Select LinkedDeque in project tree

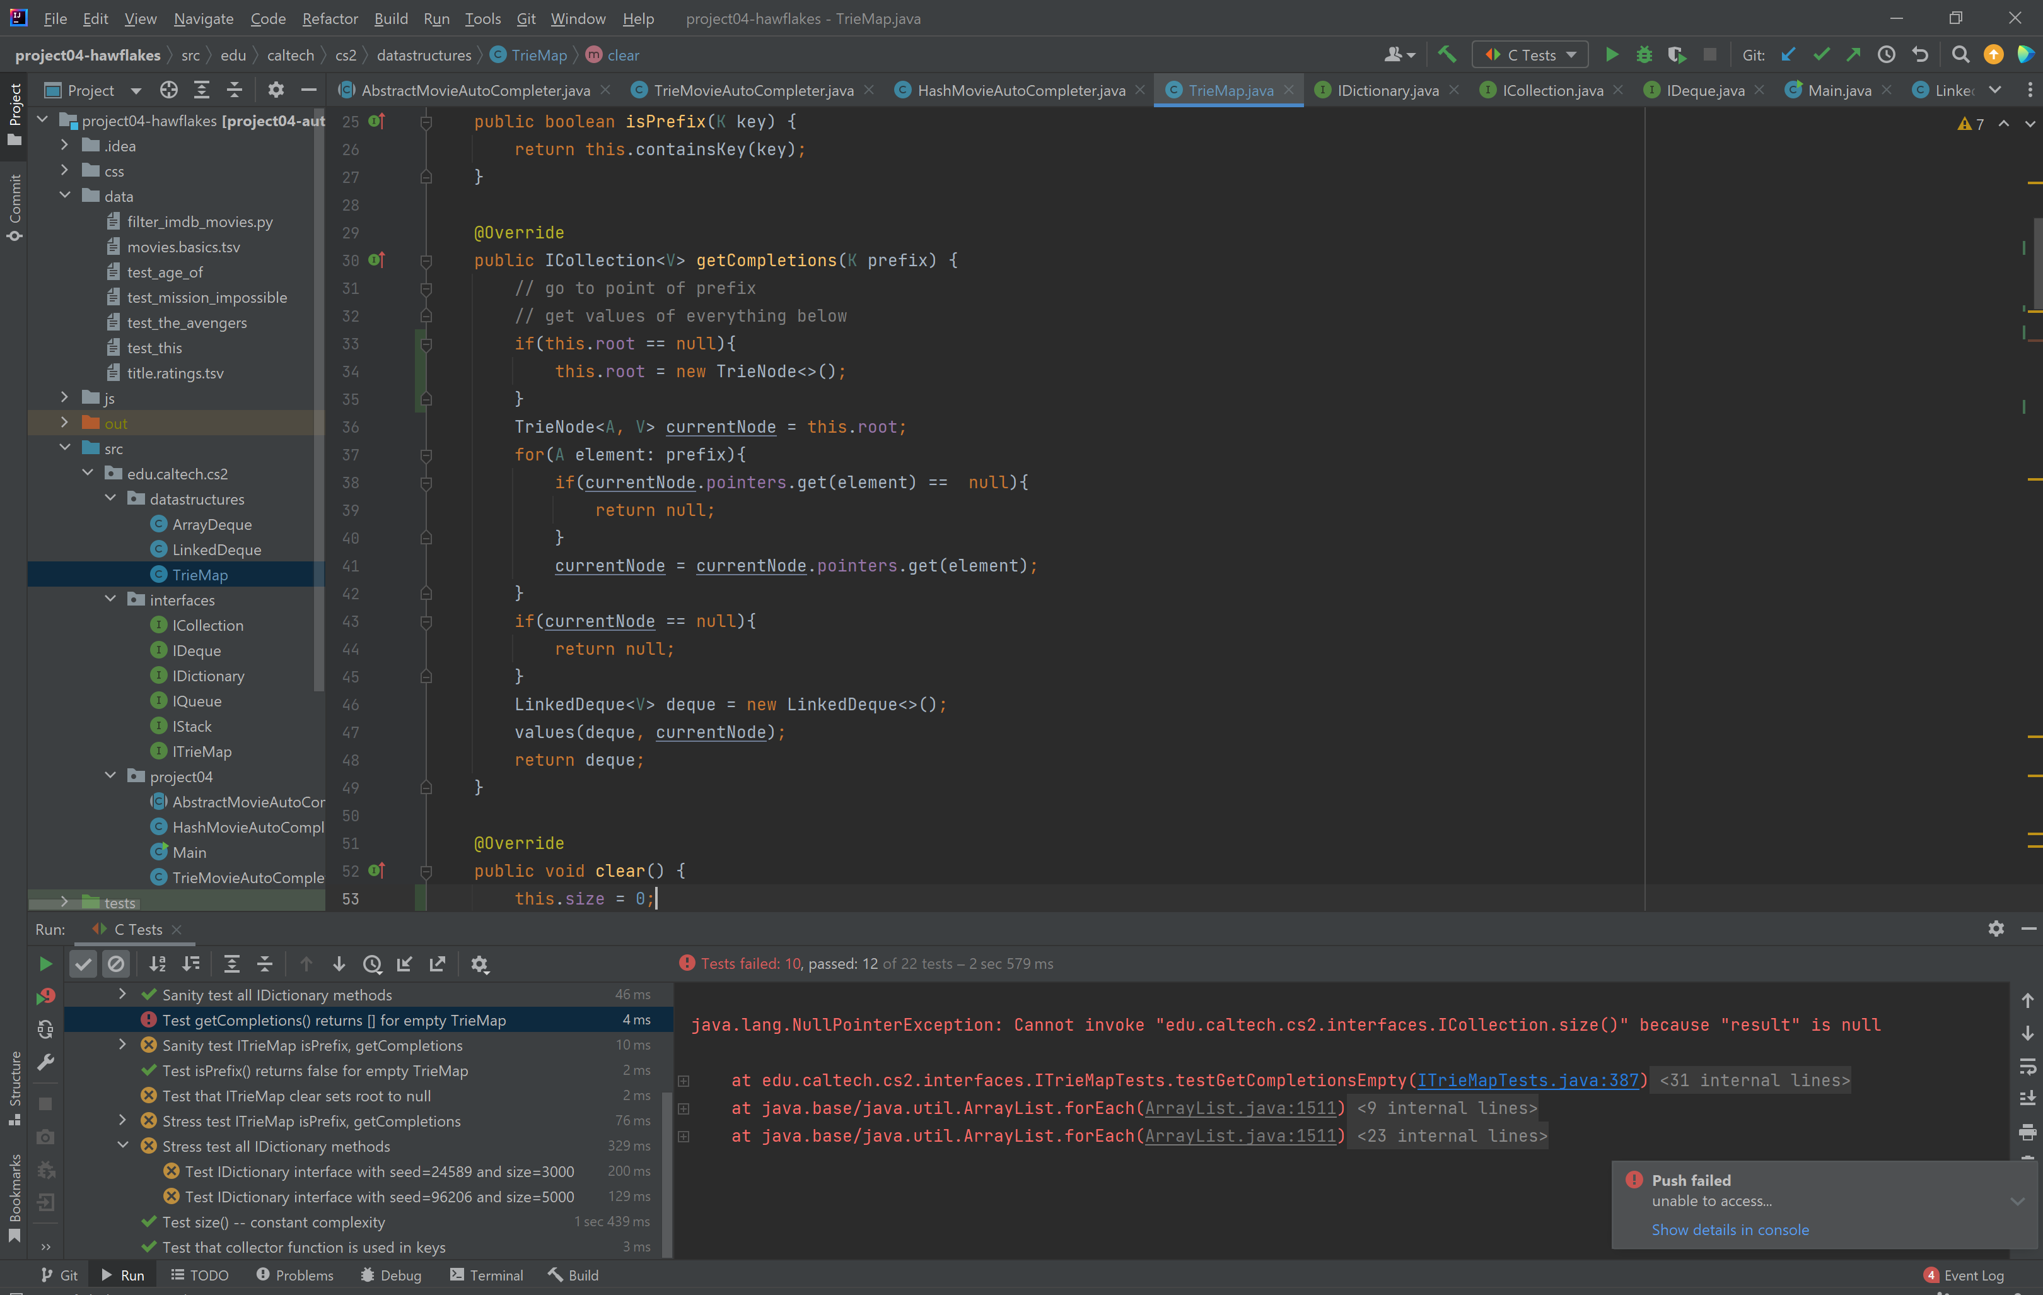coord(216,550)
